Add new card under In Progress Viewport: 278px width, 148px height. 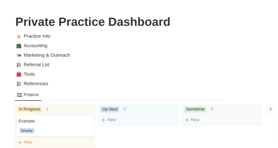coord(25,142)
